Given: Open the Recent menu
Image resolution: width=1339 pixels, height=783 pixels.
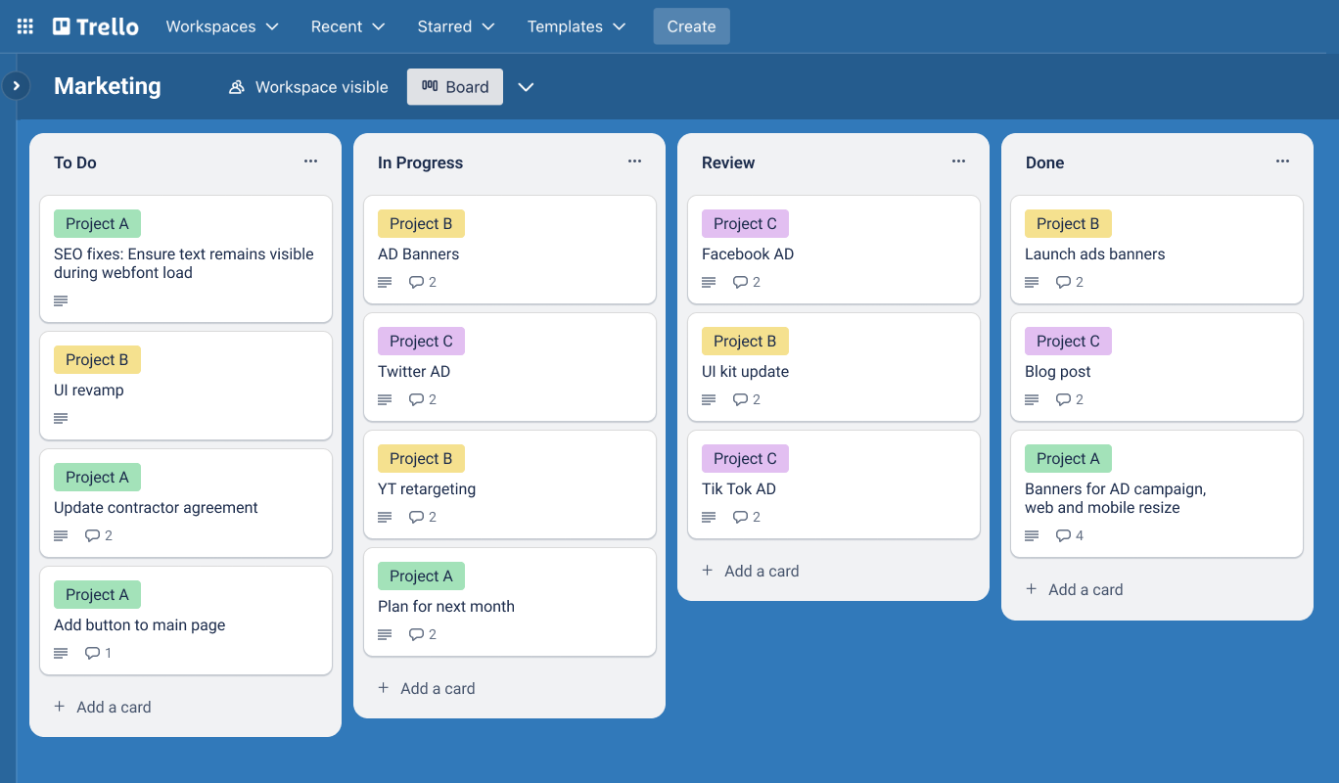Looking at the screenshot, I should [347, 26].
